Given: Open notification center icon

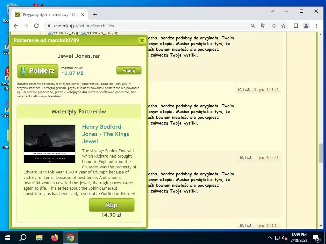Looking at the screenshot, I should (x=316, y=238).
